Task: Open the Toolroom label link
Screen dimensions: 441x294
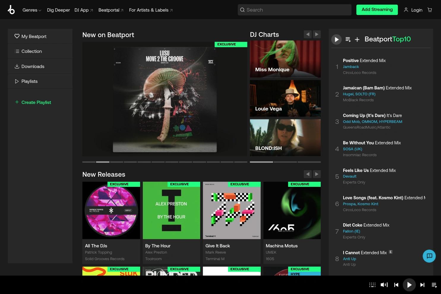Action: click(x=154, y=259)
